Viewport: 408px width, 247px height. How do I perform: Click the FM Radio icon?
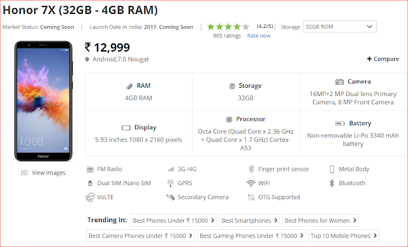(x=90, y=169)
